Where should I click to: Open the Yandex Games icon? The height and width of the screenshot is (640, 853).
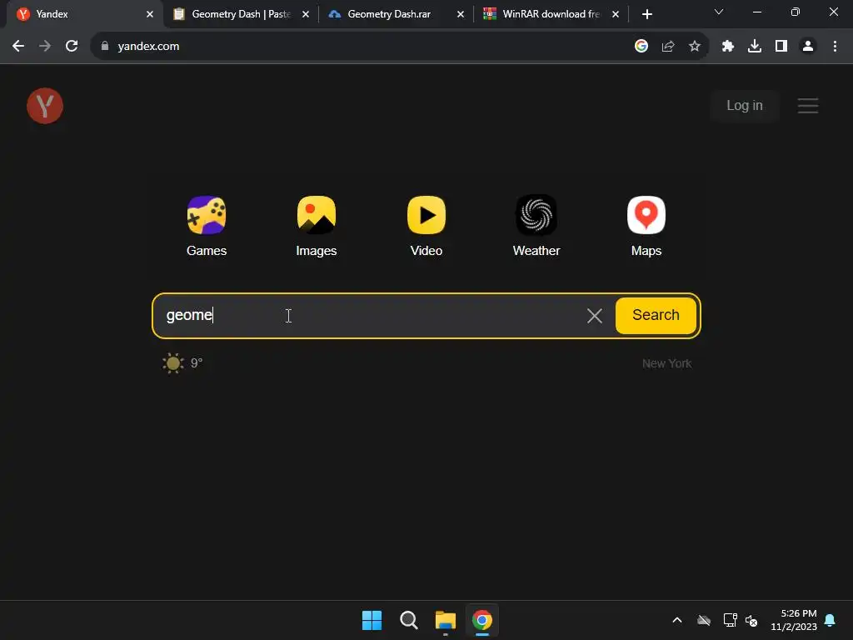point(207,215)
